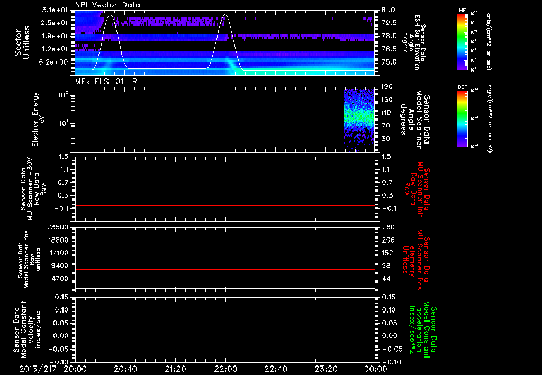Click the 150 scanner angle tick label
The image size is (542, 375).
(x=387, y=100)
